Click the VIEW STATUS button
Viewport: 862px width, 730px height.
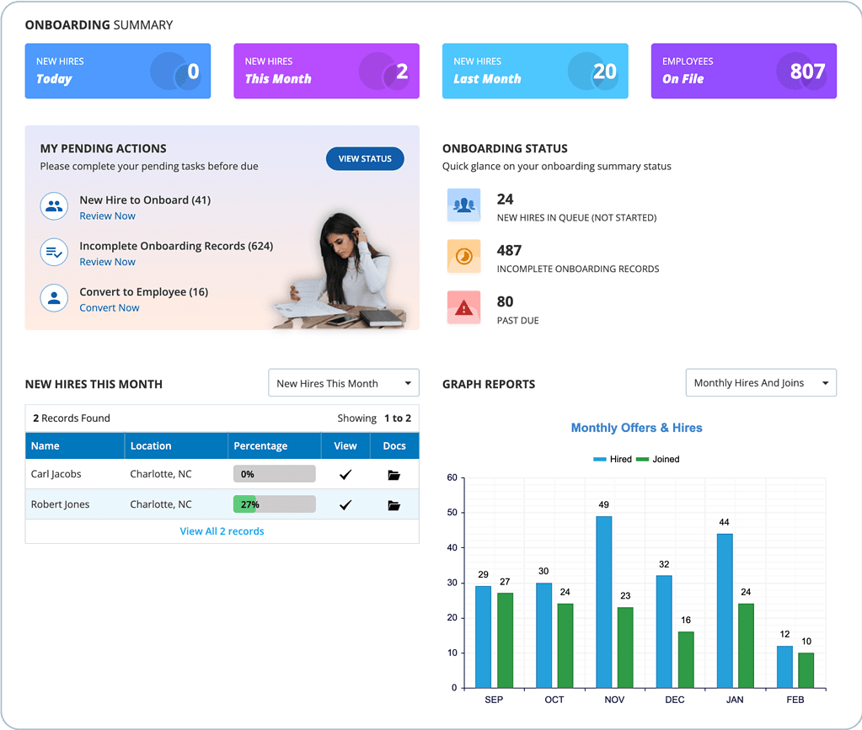point(364,158)
